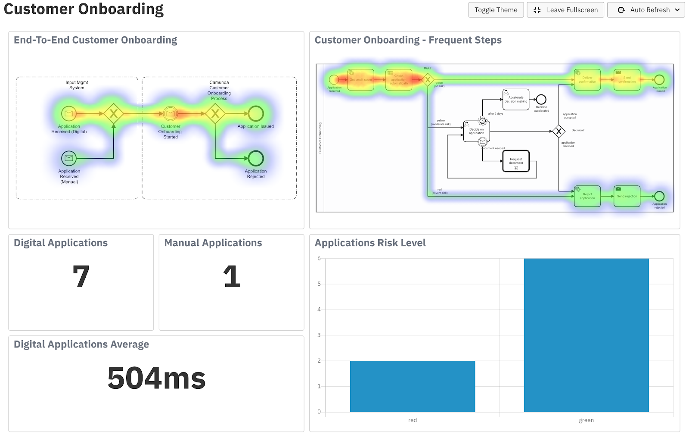Click the Decision accelerated end event
The image size is (689, 435).
click(x=541, y=100)
